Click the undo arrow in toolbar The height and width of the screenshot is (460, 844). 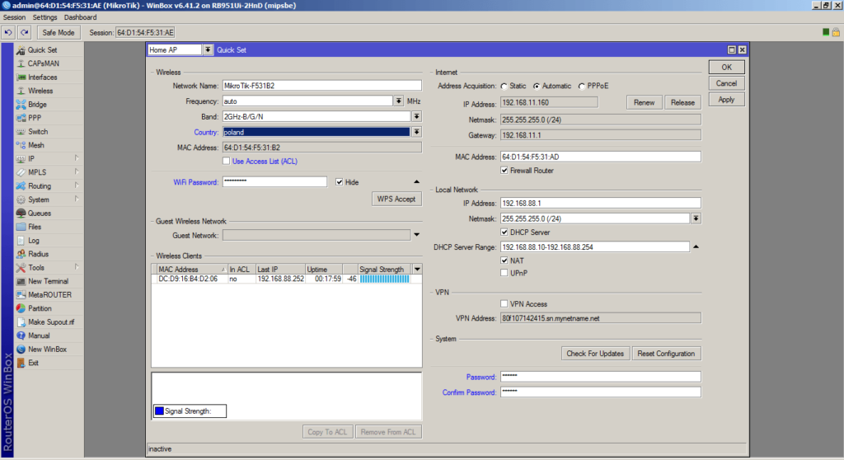(8, 32)
